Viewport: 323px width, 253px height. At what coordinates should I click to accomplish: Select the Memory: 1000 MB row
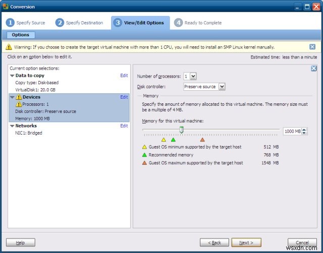click(32, 118)
